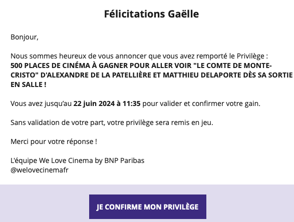The image size is (294, 222).
Task: Click the Bonjour greeting line
Action: (25, 37)
